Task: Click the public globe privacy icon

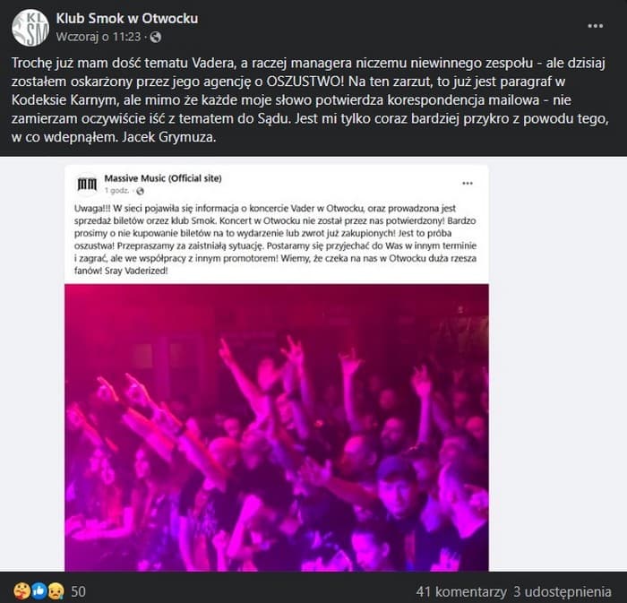Action: (x=156, y=38)
